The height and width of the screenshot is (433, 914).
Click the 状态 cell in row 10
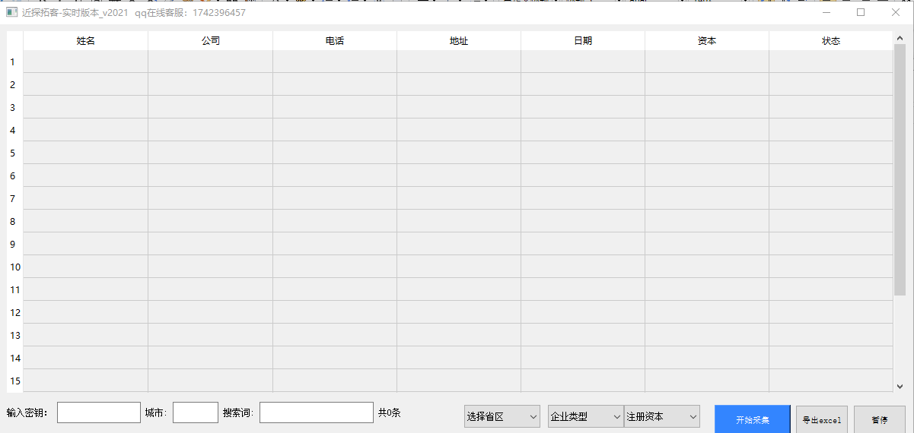[x=831, y=267]
